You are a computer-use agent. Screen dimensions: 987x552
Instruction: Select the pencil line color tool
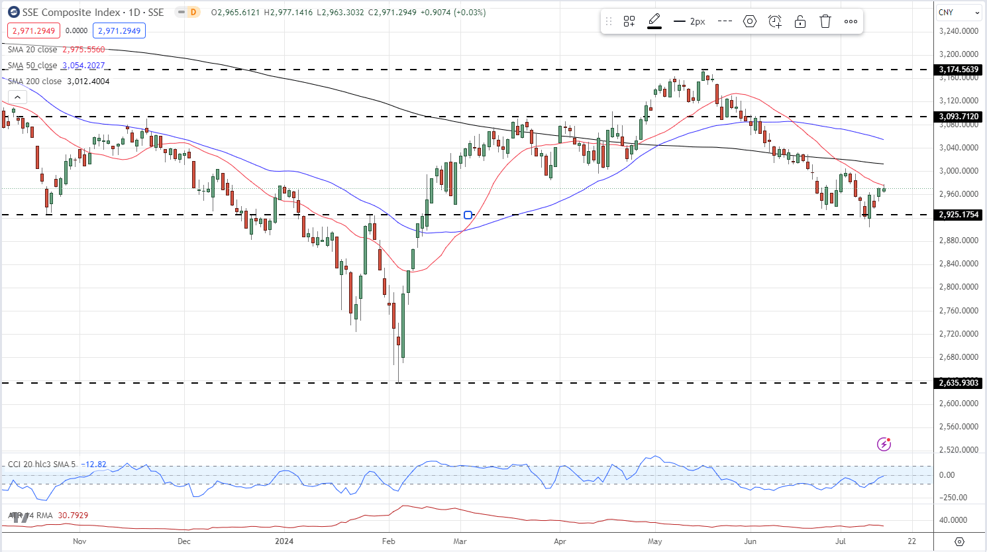pyautogui.click(x=654, y=21)
